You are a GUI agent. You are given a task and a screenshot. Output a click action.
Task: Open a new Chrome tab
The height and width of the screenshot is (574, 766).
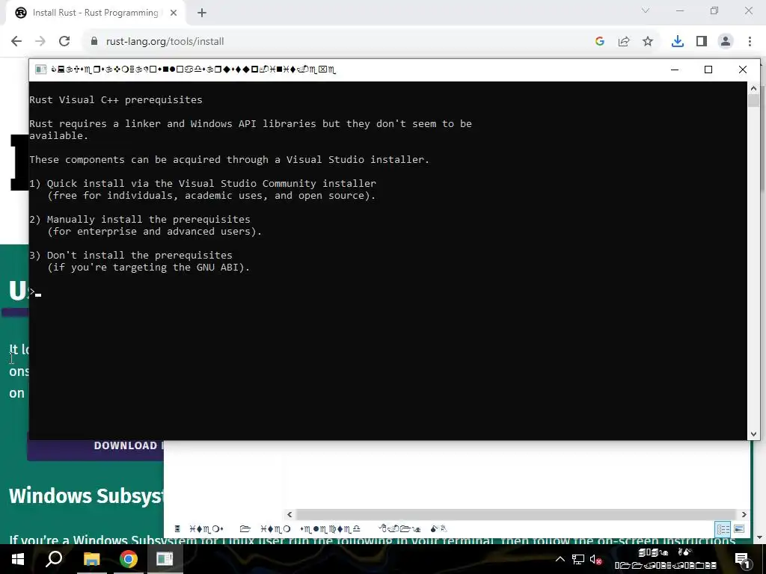pyautogui.click(x=202, y=13)
